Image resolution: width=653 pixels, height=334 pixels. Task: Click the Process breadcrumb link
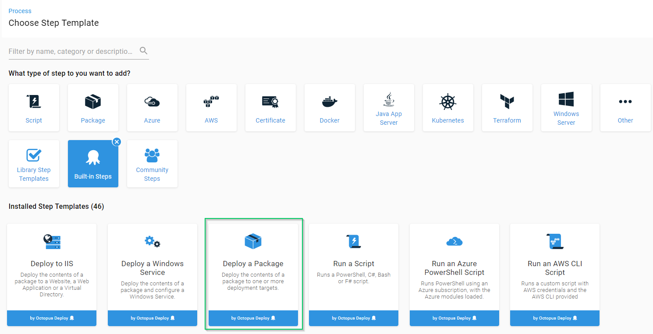(x=20, y=11)
